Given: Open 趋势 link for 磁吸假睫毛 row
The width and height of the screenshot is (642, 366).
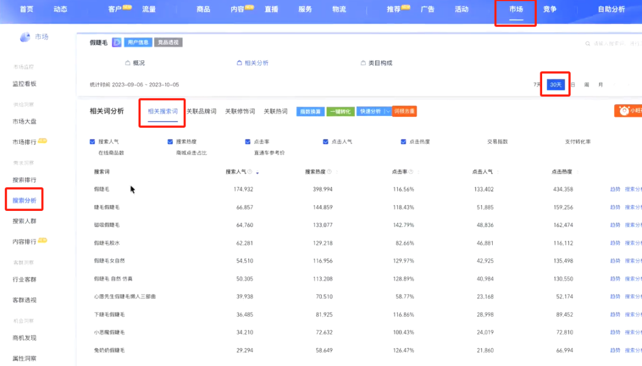Looking at the screenshot, I should click(615, 225).
